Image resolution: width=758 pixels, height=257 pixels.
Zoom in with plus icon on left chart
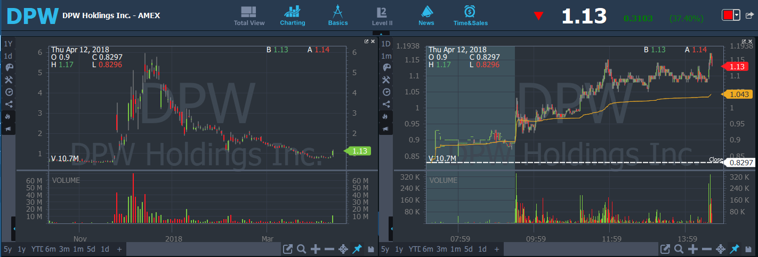pos(315,249)
